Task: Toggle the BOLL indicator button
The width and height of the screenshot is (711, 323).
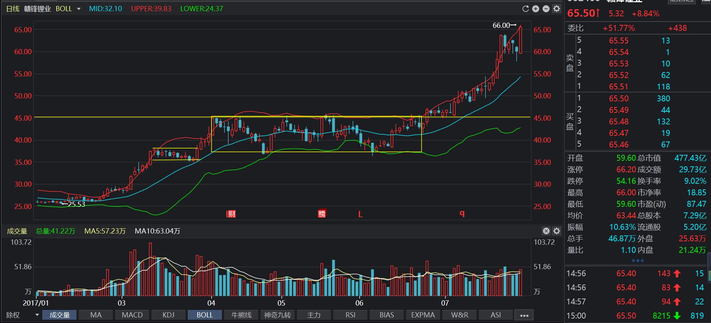Action: click(x=204, y=315)
